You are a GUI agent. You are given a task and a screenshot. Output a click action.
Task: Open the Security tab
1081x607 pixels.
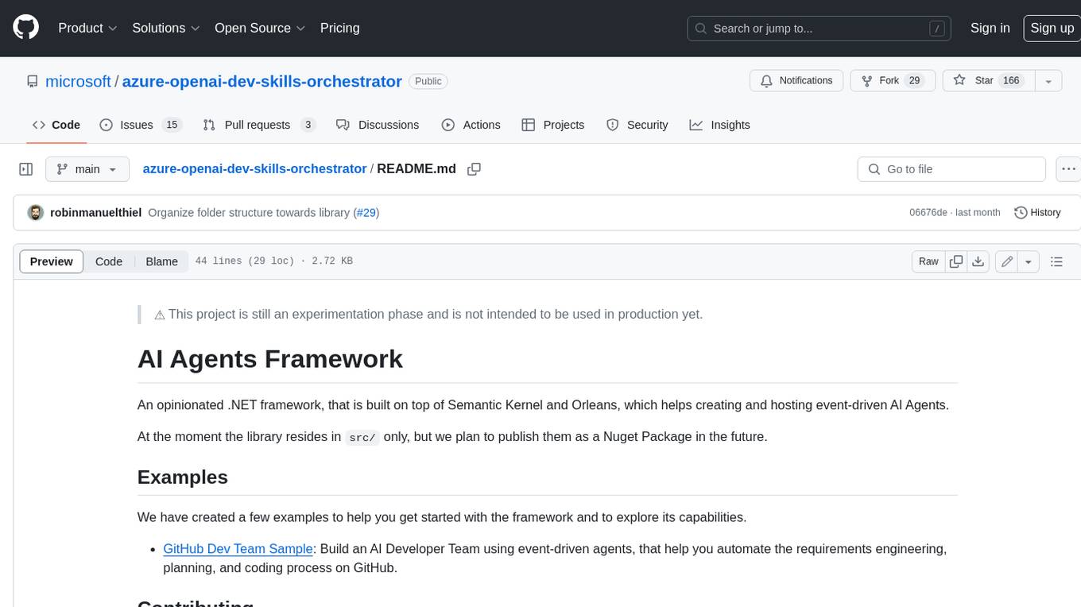pos(637,125)
